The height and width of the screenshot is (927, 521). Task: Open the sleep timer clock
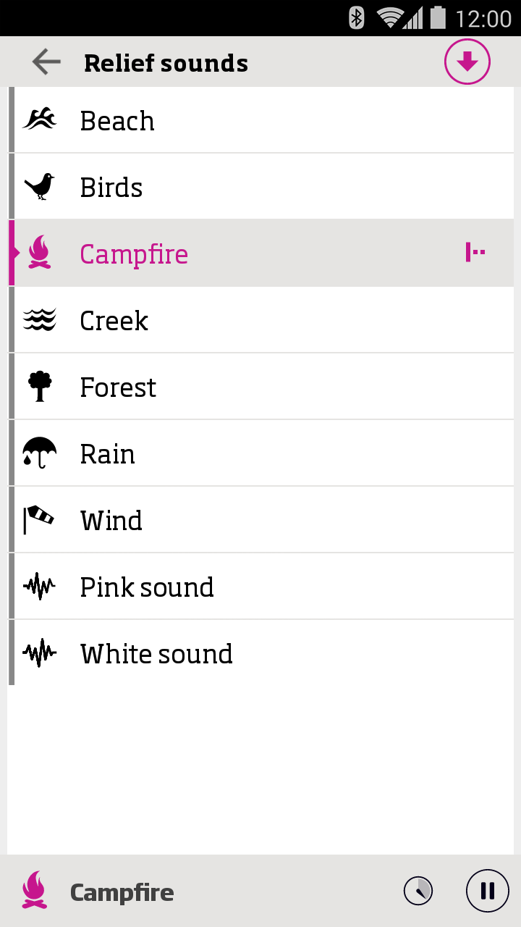(418, 891)
